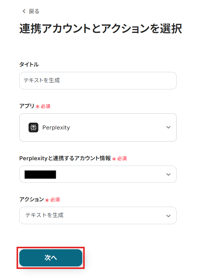Click テキストを生成 in the action selector

click(x=44, y=215)
